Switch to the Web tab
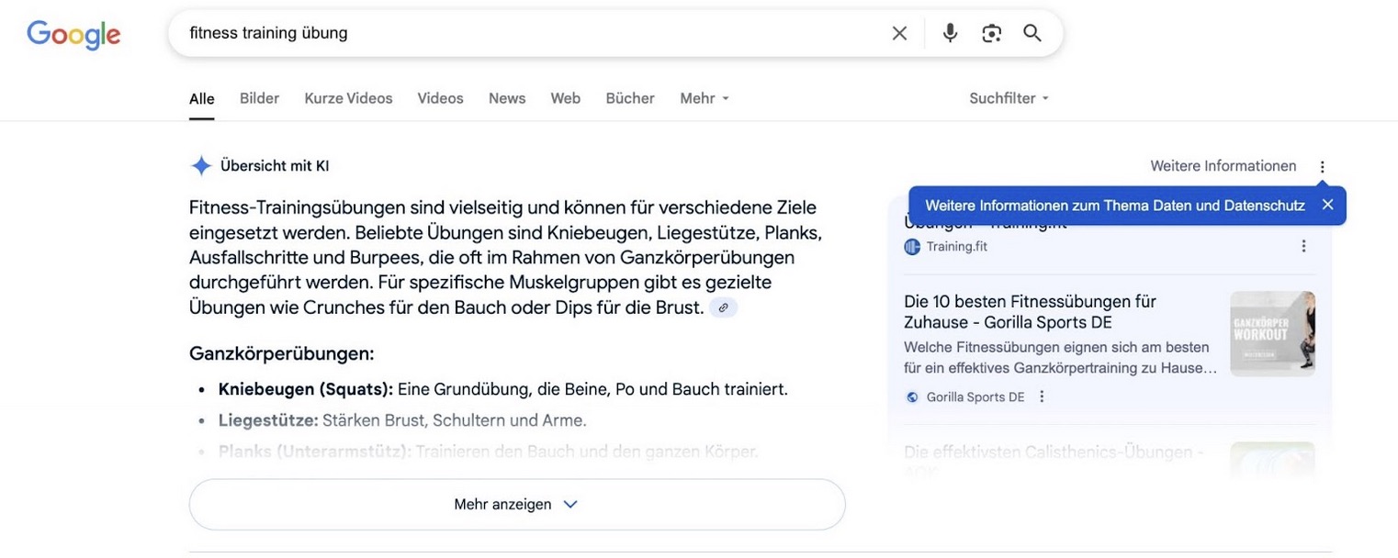Image resolution: width=1398 pixels, height=558 pixels. click(566, 98)
